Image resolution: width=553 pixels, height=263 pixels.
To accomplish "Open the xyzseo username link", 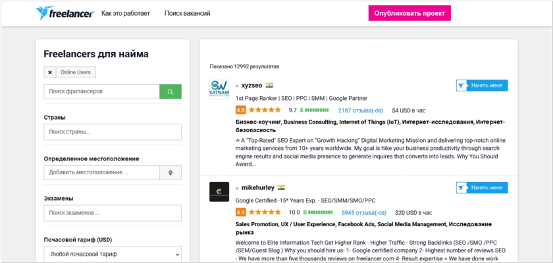I will pyautogui.click(x=251, y=85).
